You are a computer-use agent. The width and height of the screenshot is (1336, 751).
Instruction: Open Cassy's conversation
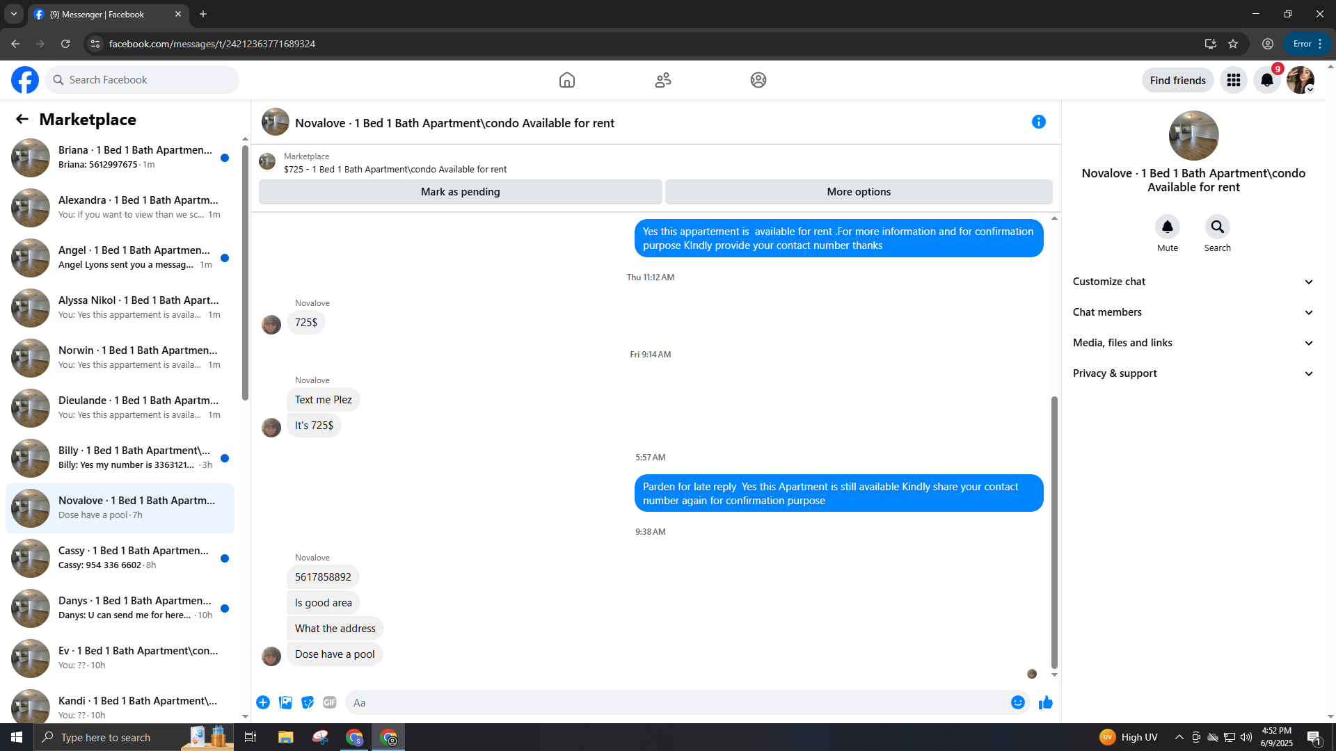[120, 558]
